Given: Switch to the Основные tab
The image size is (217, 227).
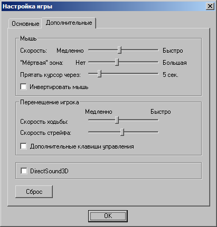Looking at the screenshot, I should point(25,23).
